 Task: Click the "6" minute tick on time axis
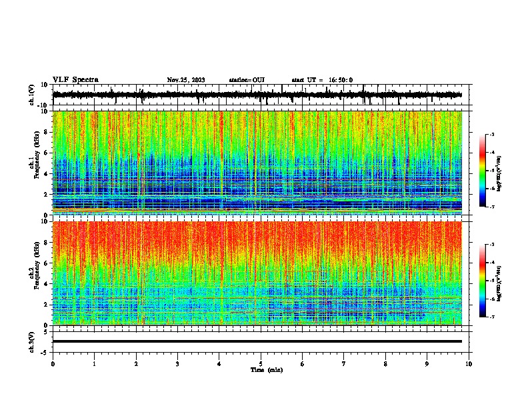pyautogui.click(x=303, y=364)
